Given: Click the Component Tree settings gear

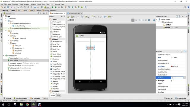Looking at the screenshot, I should (x=183, y=17).
